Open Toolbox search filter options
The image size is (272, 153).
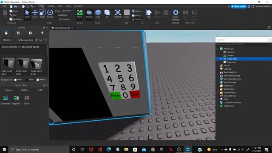[45, 40]
